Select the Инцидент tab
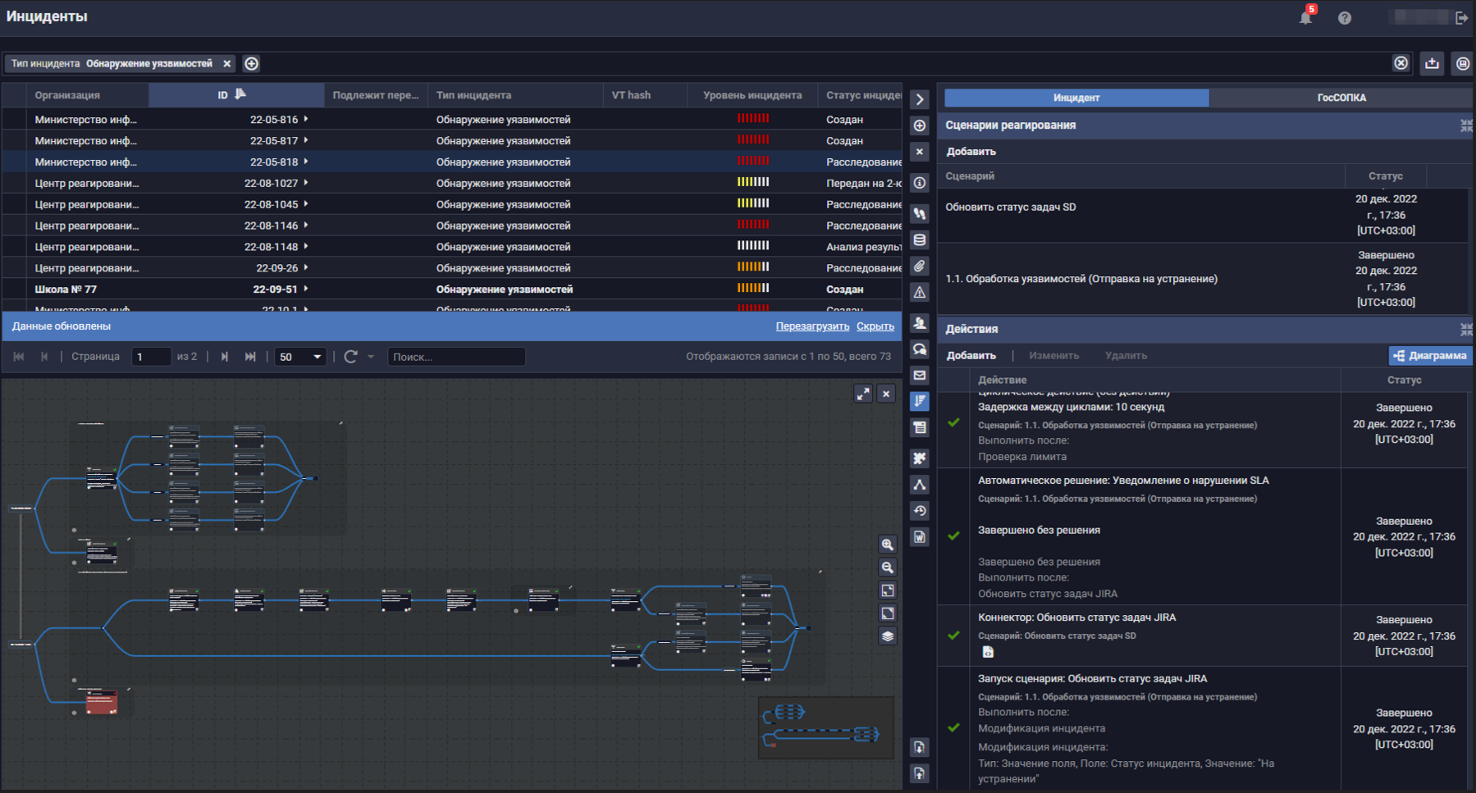 pos(1076,98)
